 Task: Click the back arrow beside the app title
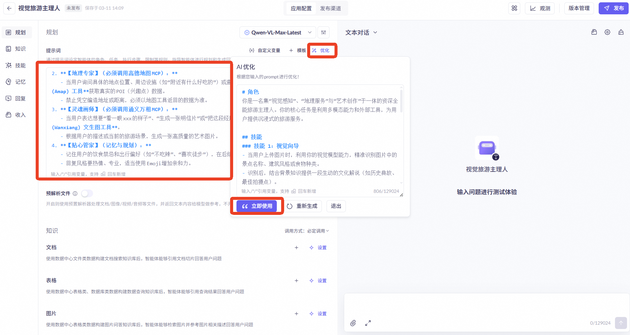pyautogui.click(x=9, y=8)
